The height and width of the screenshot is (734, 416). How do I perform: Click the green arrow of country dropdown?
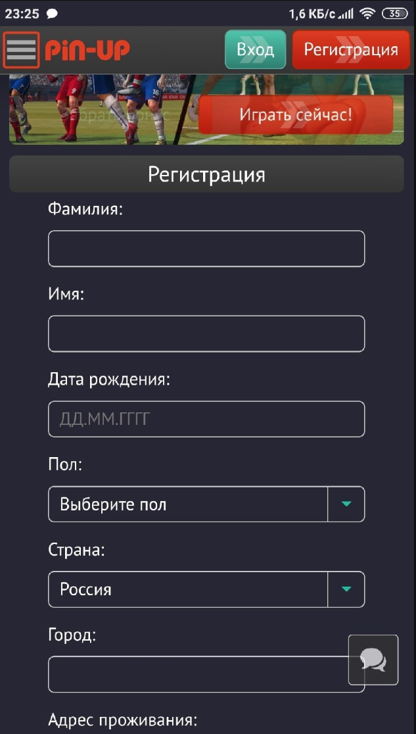coord(346,589)
